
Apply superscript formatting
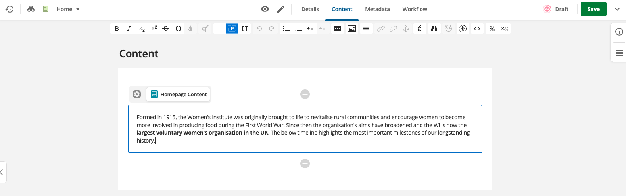[154, 29]
